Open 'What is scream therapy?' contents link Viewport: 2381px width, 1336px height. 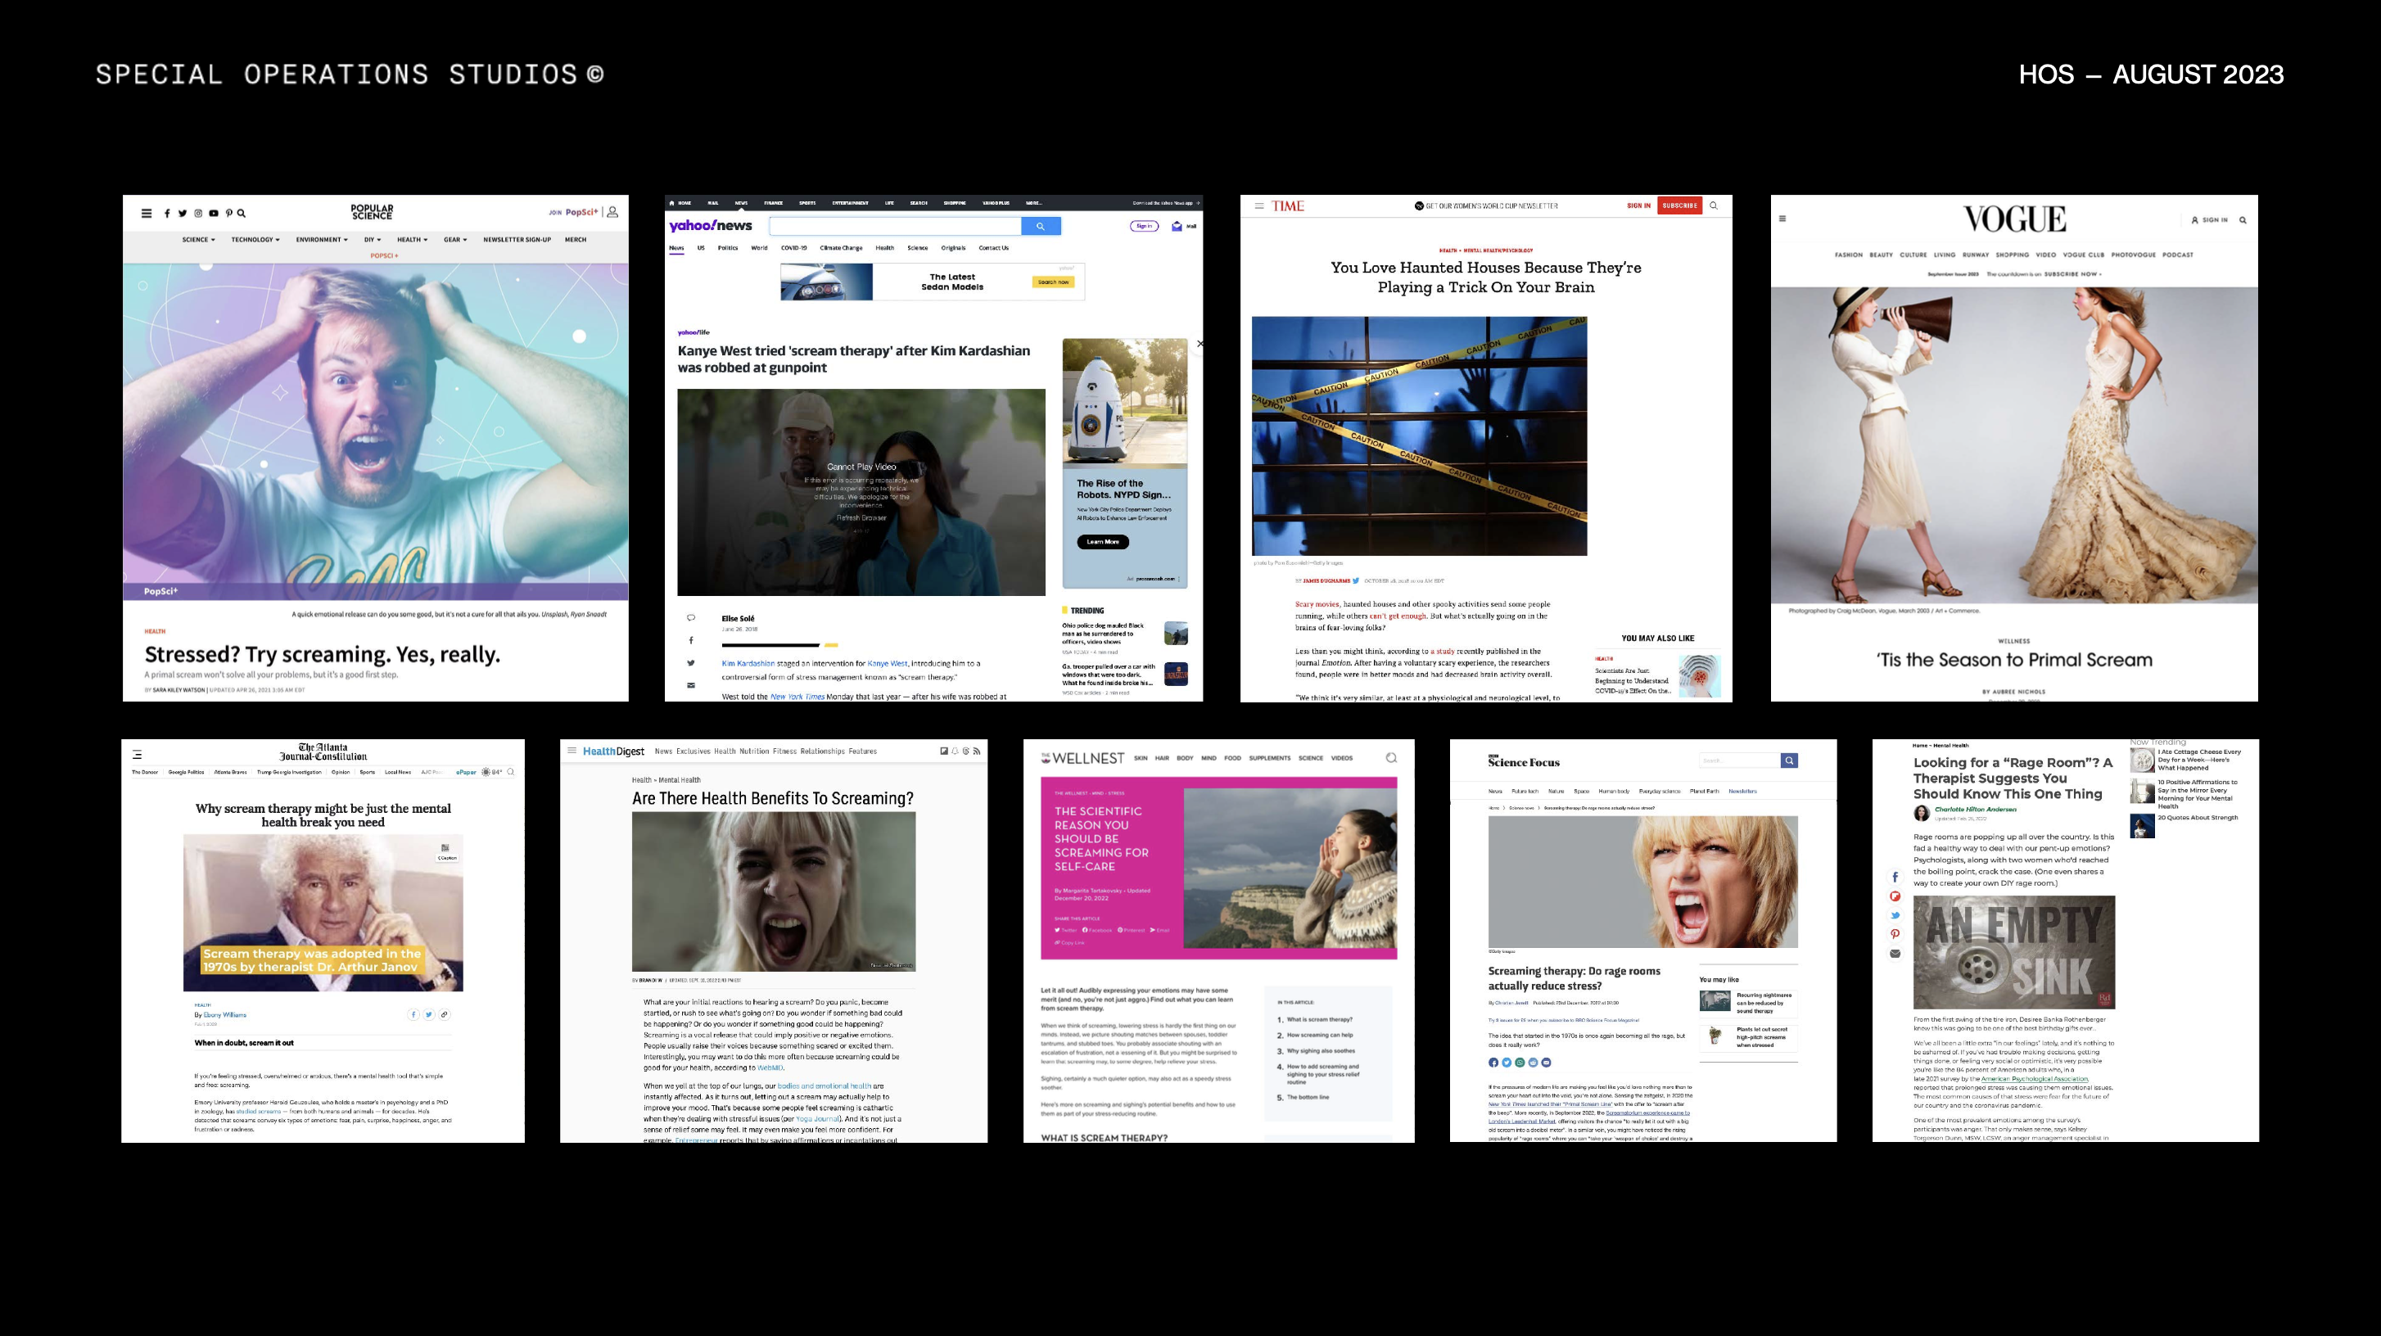click(x=1319, y=1020)
